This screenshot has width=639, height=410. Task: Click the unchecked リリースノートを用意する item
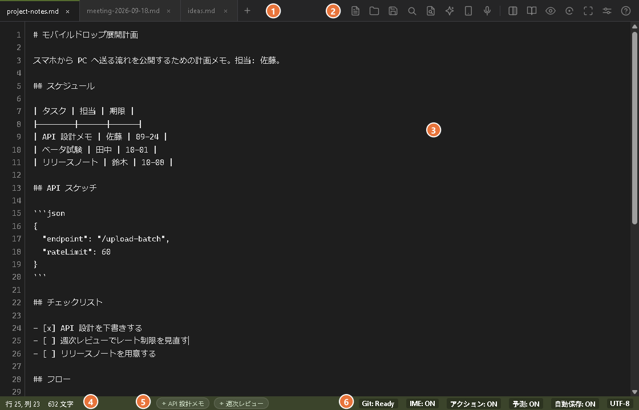click(x=95, y=354)
